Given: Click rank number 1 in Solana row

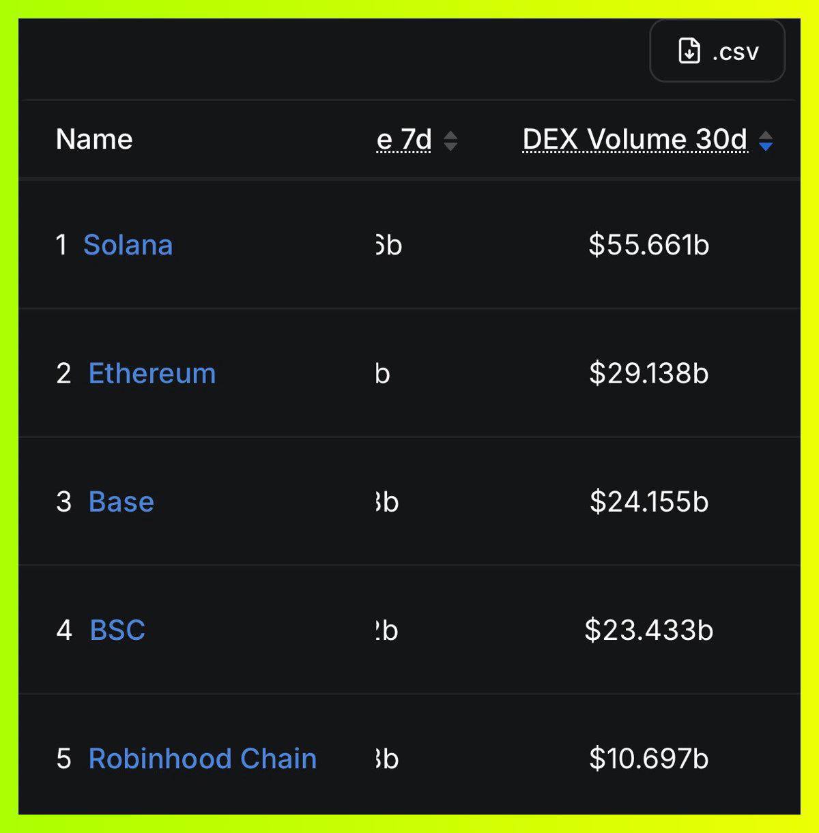Looking at the screenshot, I should pyautogui.click(x=61, y=245).
